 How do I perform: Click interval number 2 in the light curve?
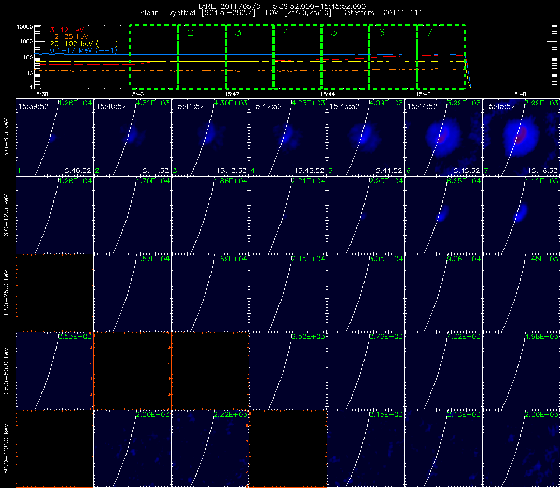click(190, 33)
